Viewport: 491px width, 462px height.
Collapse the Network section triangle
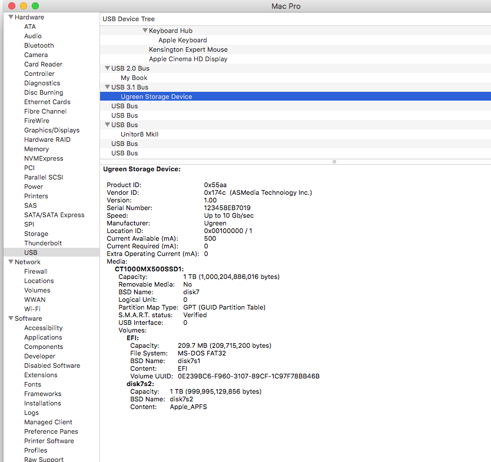pyautogui.click(x=11, y=262)
